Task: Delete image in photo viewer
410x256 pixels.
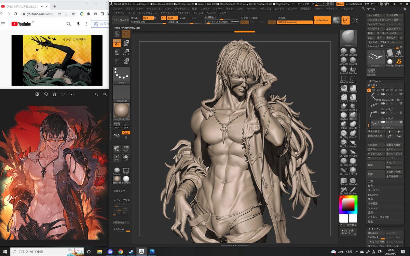Action: (x=54, y=94)
